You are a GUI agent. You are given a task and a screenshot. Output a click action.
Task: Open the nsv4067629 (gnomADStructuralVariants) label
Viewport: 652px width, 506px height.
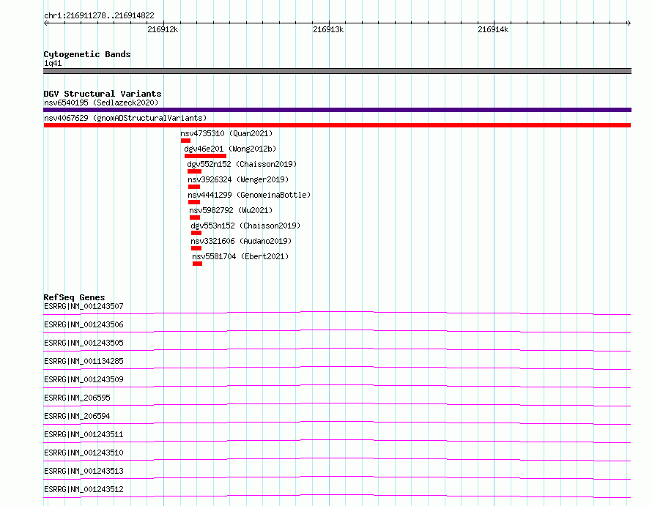pyautogui.click(x=125, y=118)
